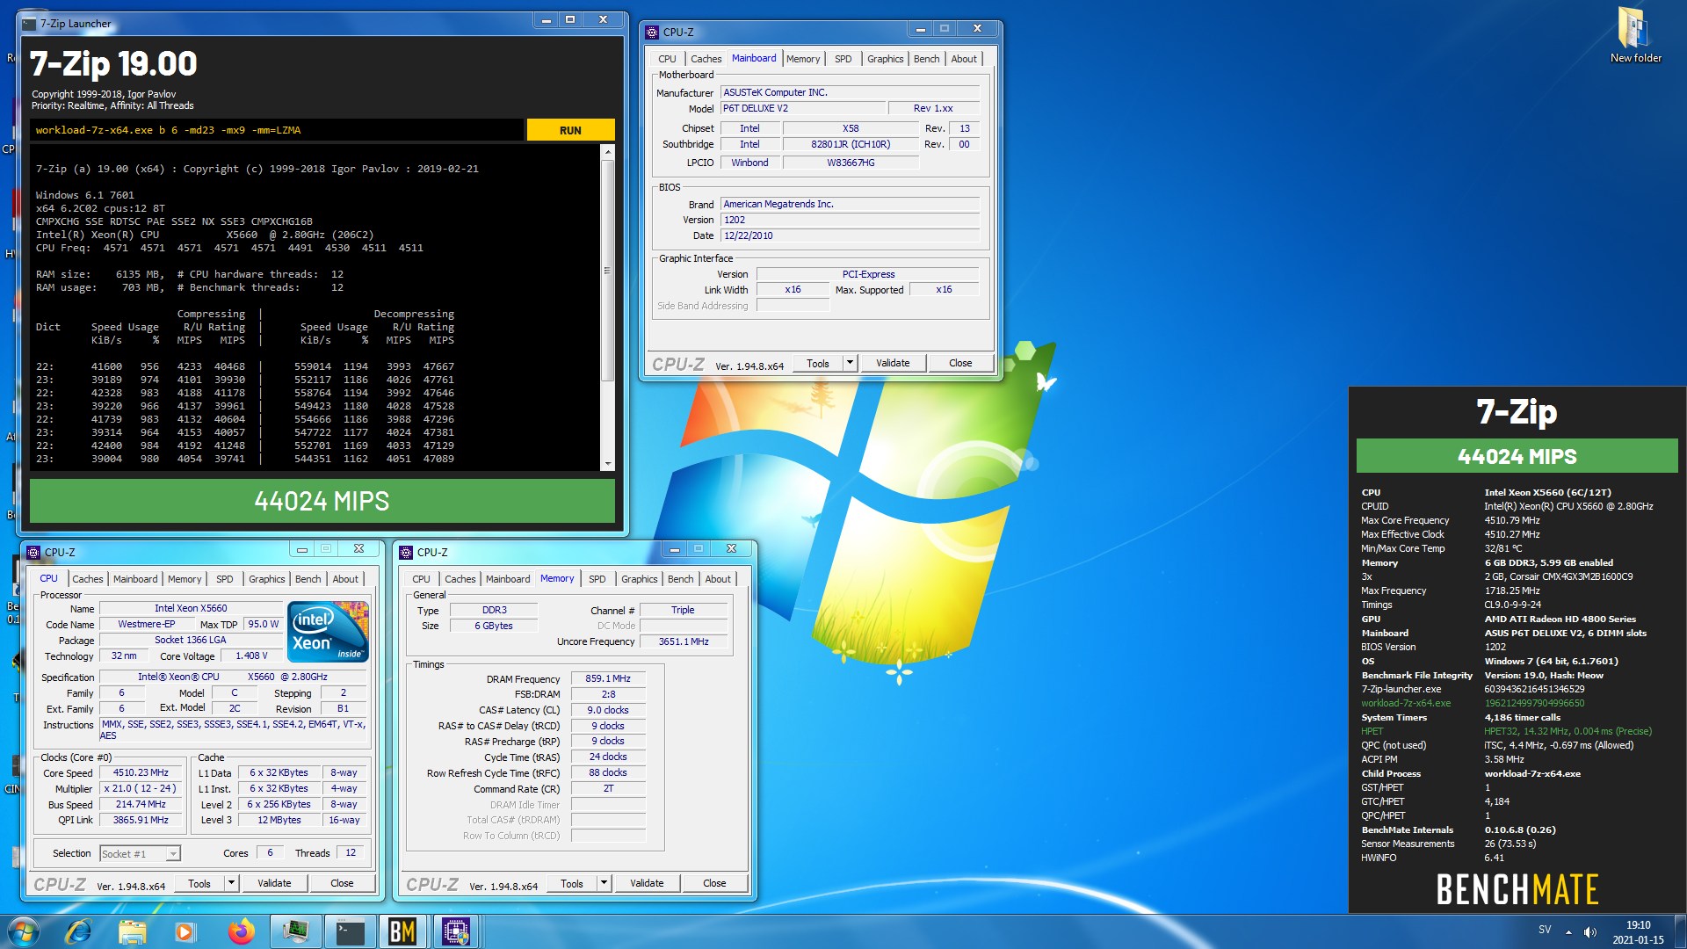Switch to the CPU-Z taskbar icon

click(x=456, y=931)
